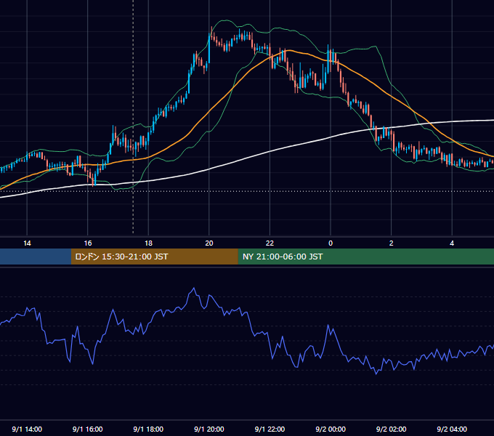Click the blue session bar before London
The width and height of the screenshot is (494, 436).
click(36, 257)
